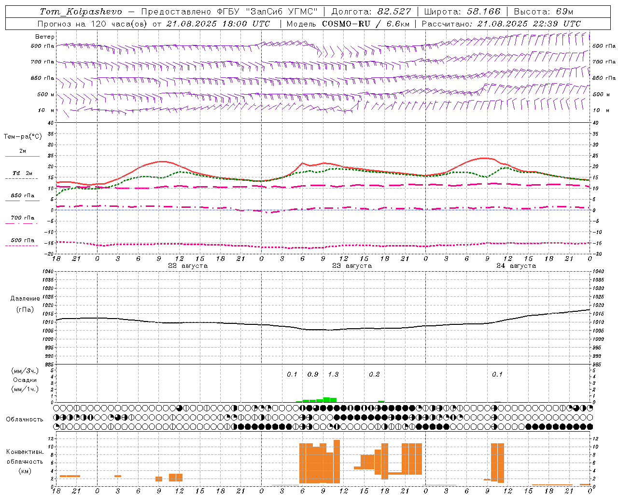Click the Td 2м dew point legend entry
This screenshot has height=495, width=618.
(x=22, y=173)
